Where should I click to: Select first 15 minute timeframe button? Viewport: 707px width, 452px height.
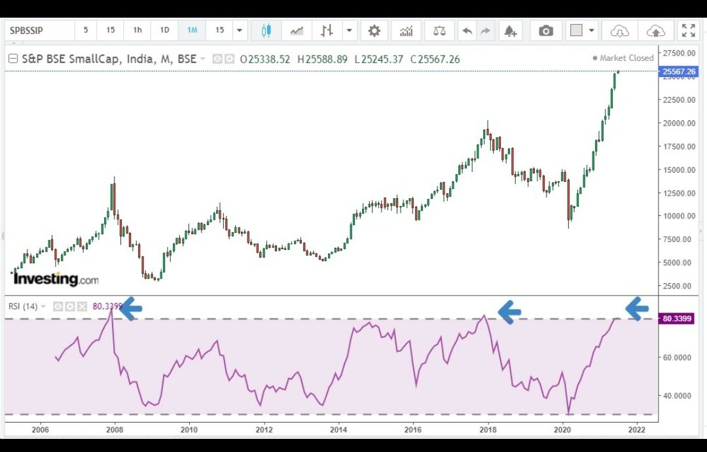click(x=111, y=30)
